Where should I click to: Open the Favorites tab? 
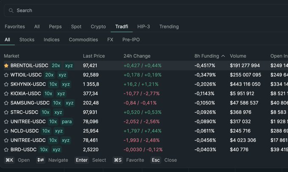(x=15, y=27)
